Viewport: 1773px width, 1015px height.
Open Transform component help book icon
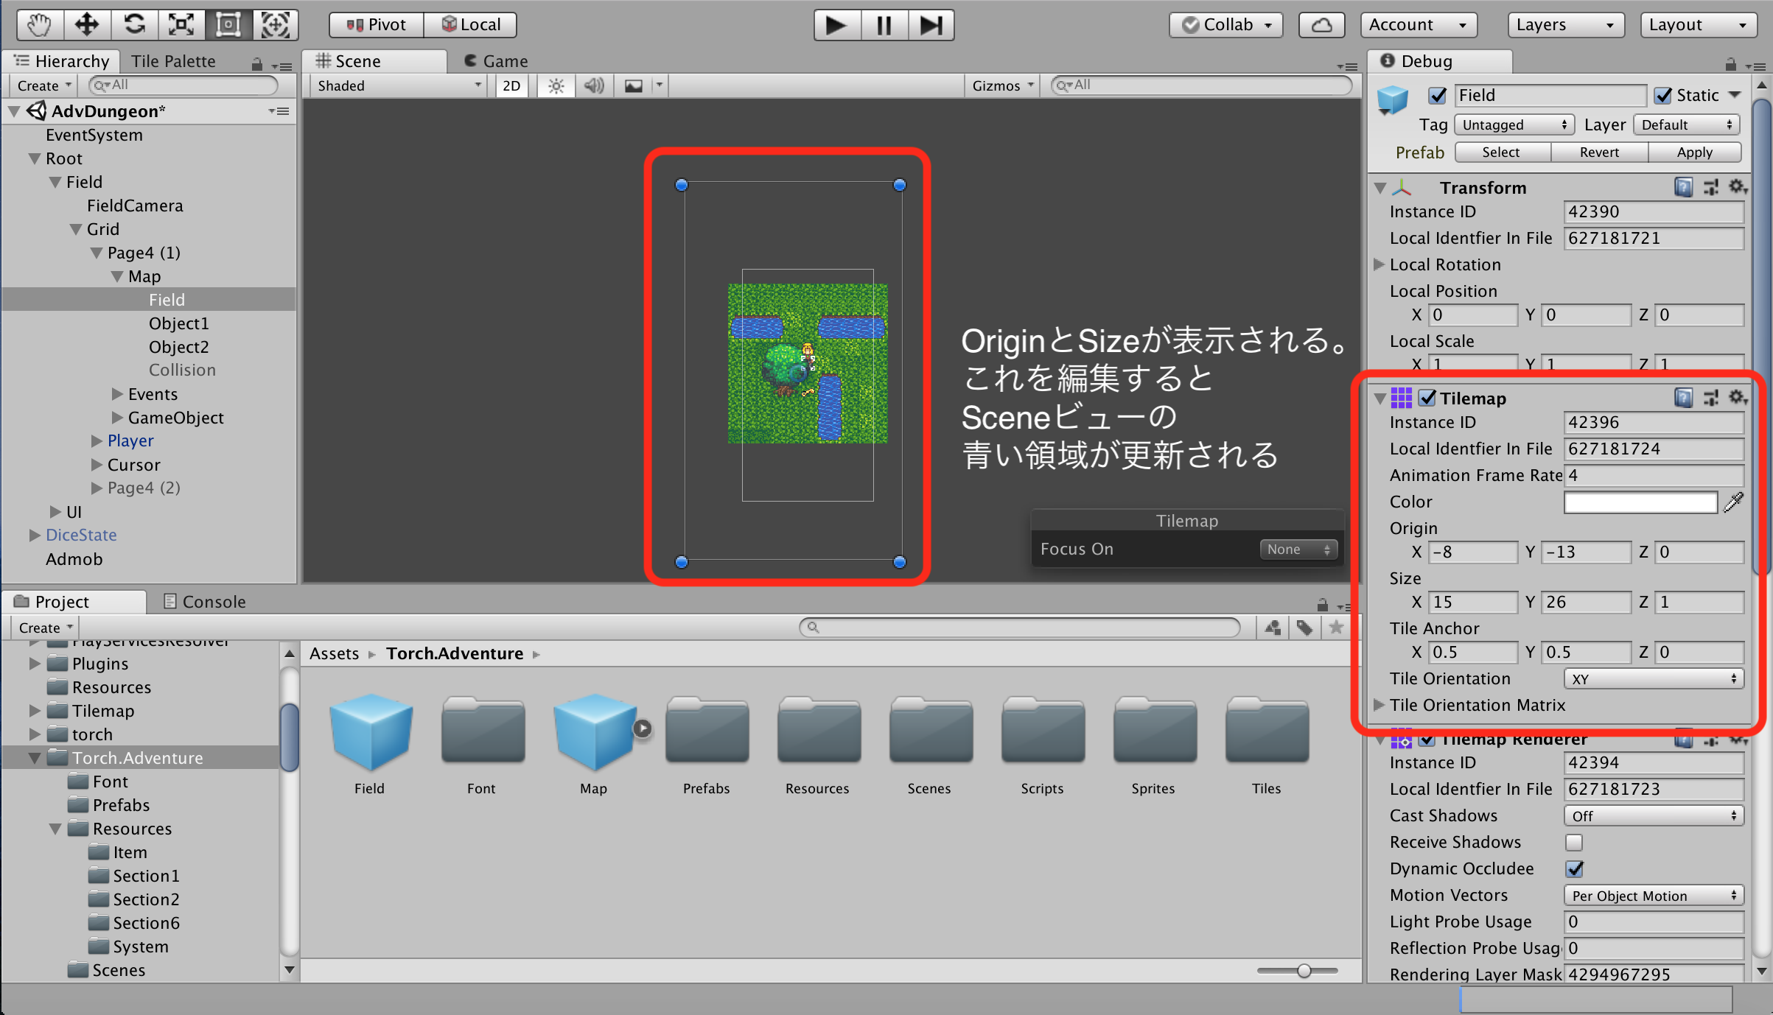[x=1683, y=187]
